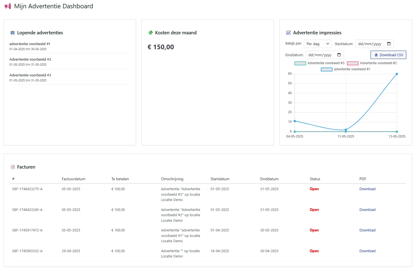Viewport: 417px width, 271px height.
Task: Click the Download CSV button
Action: coord(388,55)
